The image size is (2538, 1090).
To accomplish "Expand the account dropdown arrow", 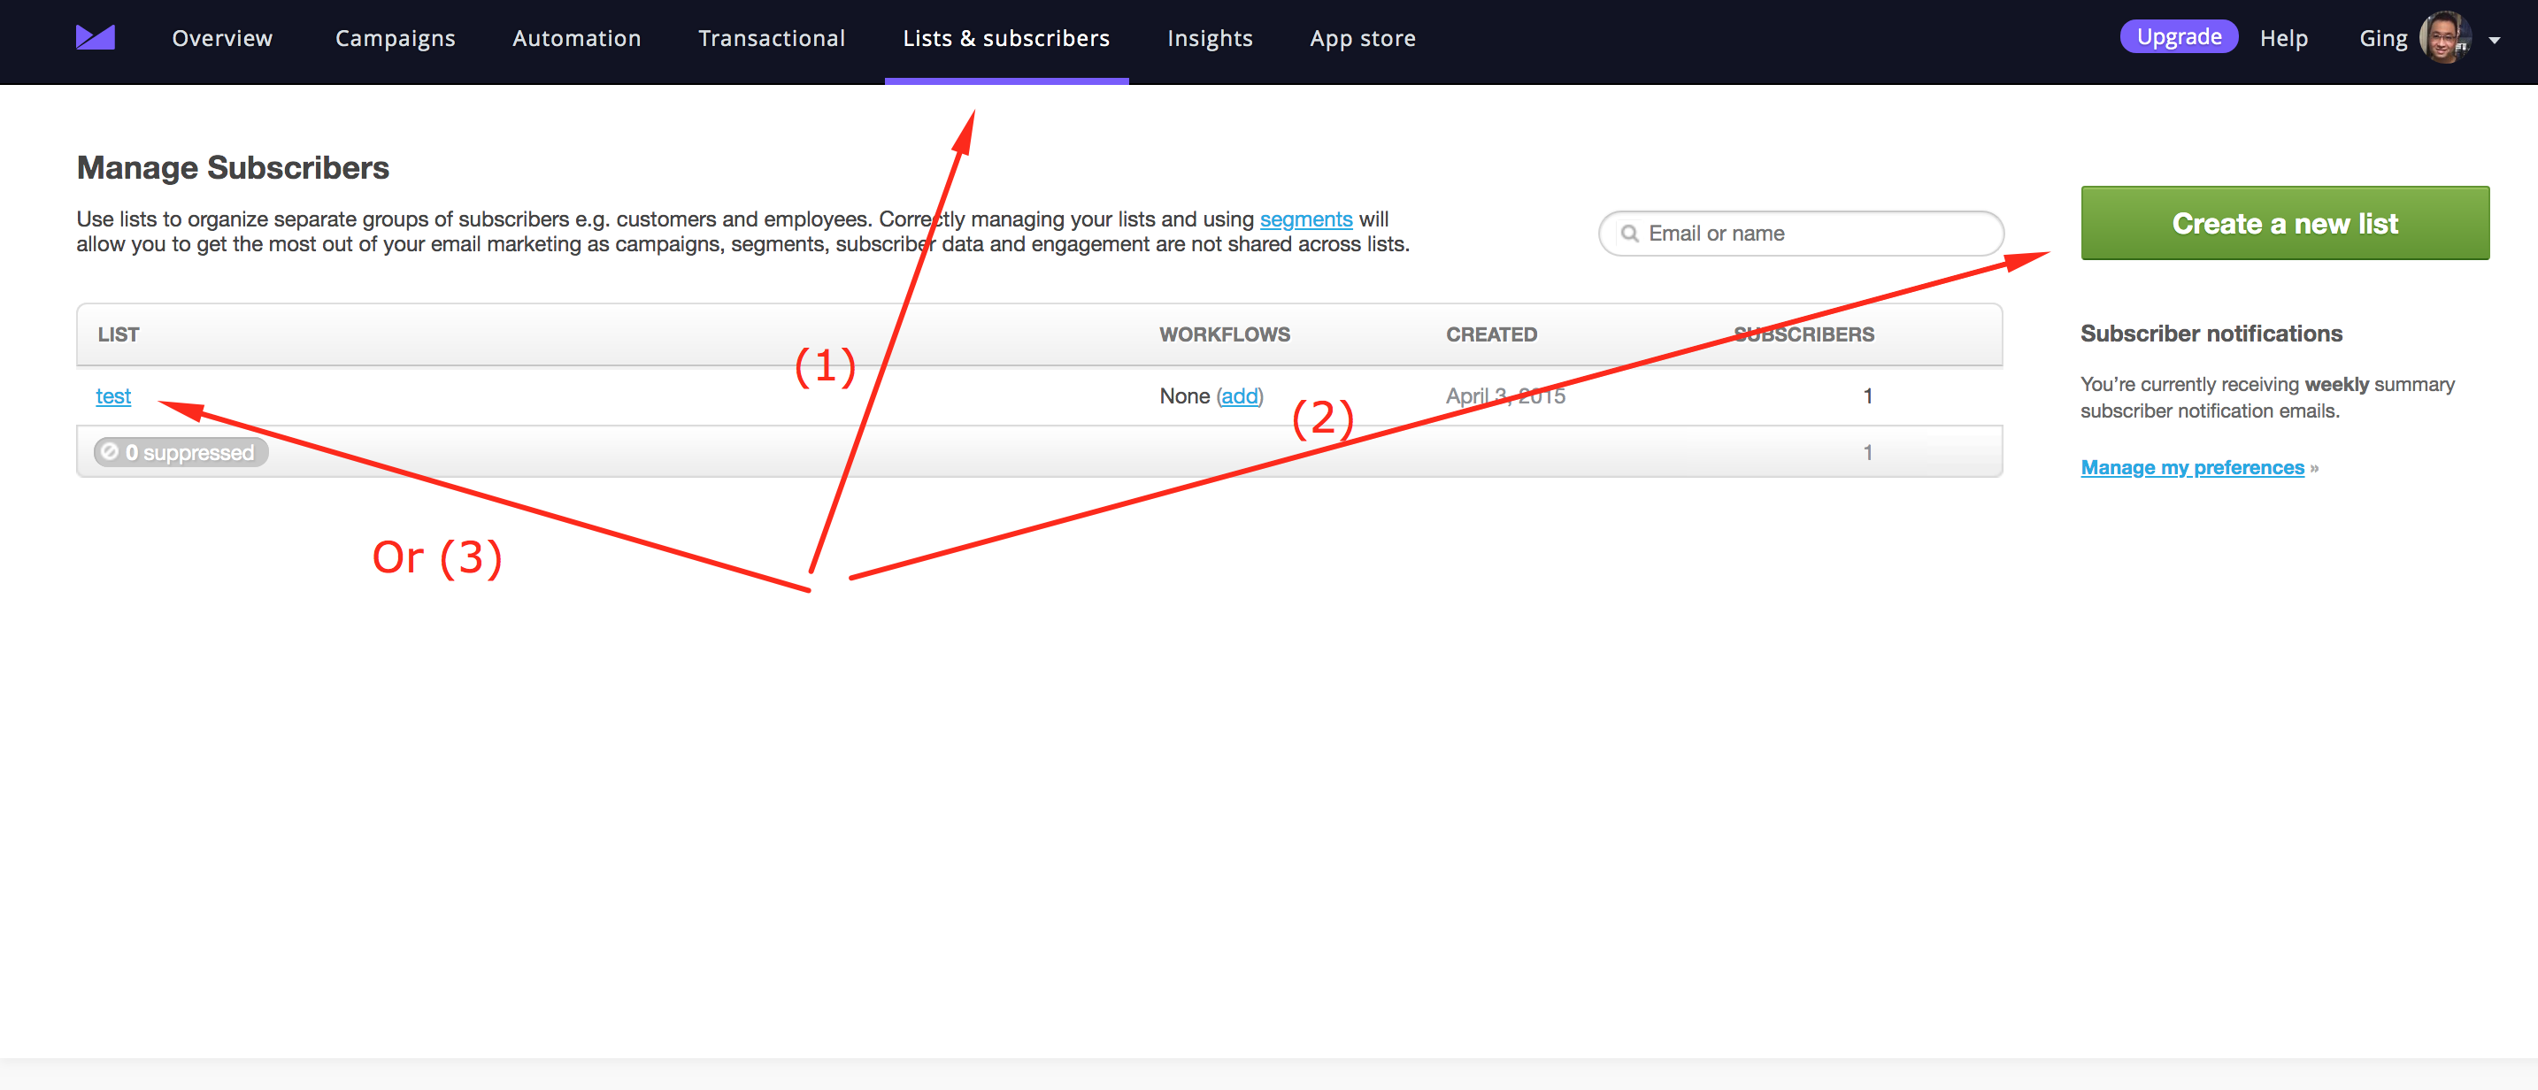I will coord(2495,42).
